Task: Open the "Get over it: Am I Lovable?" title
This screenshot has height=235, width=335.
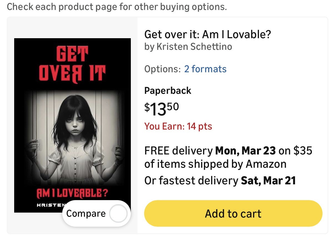Action: pos(207,35)
